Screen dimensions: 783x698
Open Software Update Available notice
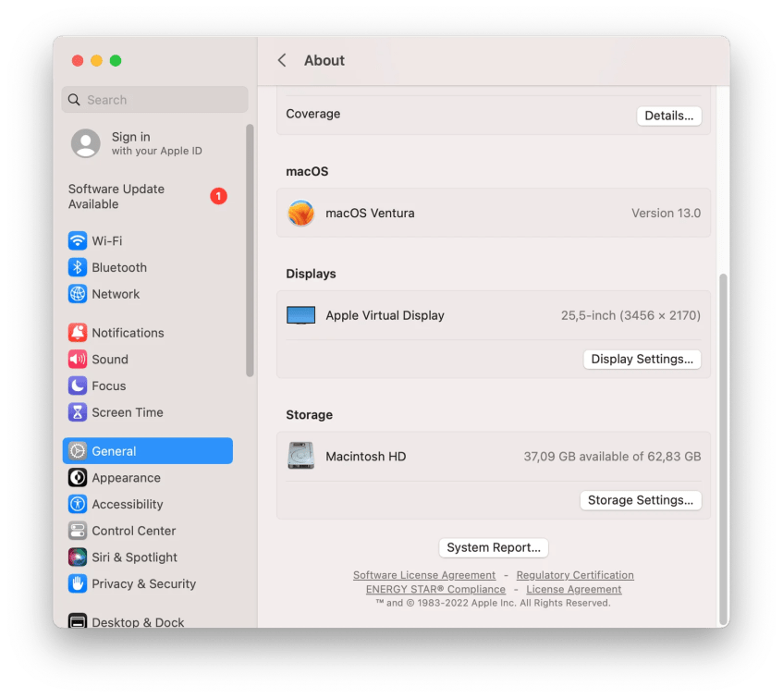coord(116,196)
